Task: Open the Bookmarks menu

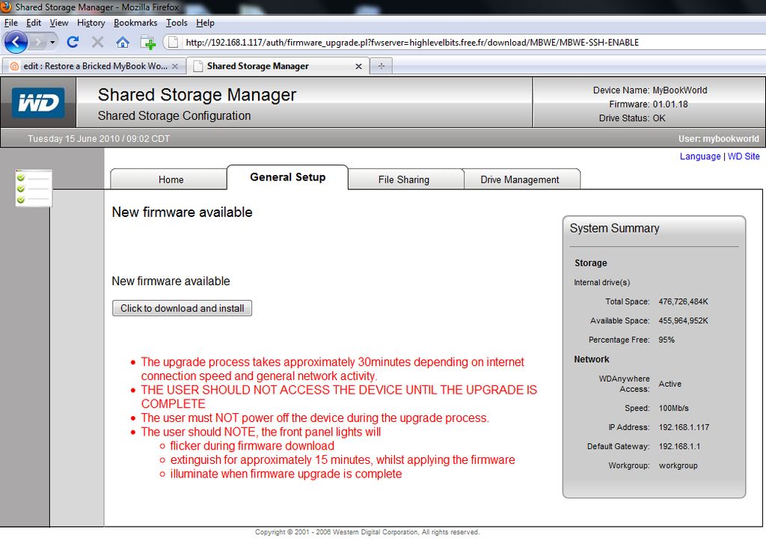Action: click(135, 23)
